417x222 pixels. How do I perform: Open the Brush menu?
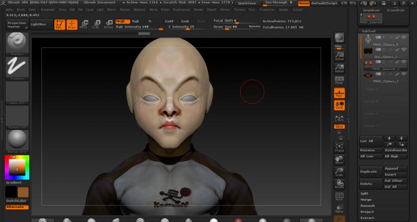pyautogui.click(x=21, y=9)
